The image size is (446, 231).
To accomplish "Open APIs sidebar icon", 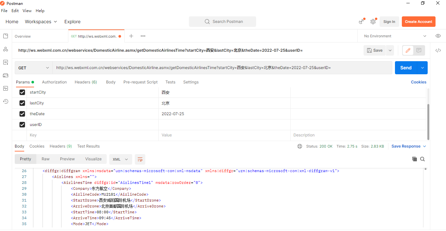I will (x=6, y=49).
